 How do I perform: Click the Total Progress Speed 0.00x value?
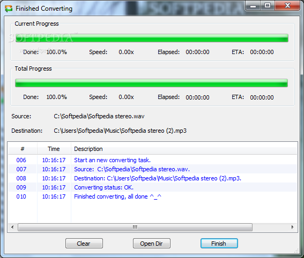pos(126,97)
